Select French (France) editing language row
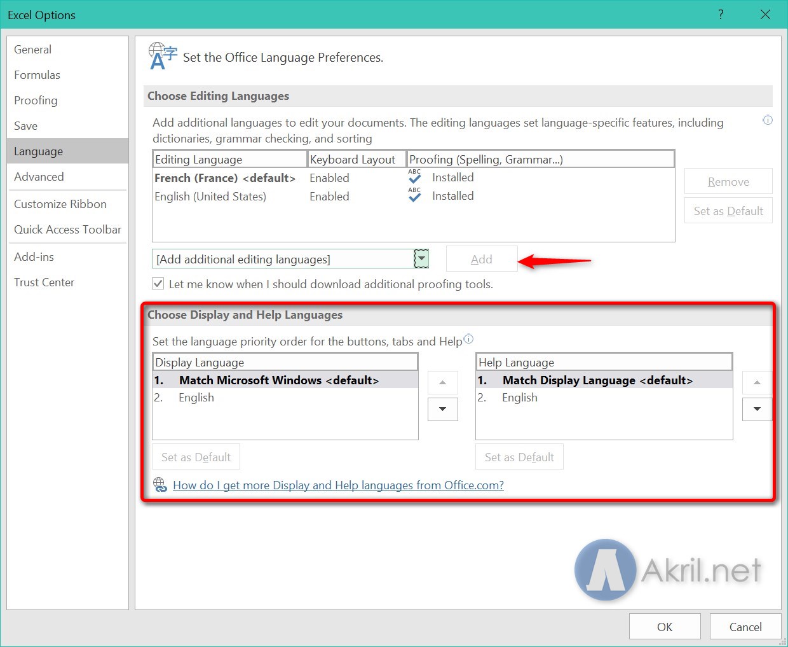This screenshot has width=788, height=647. tap(413, 178)
